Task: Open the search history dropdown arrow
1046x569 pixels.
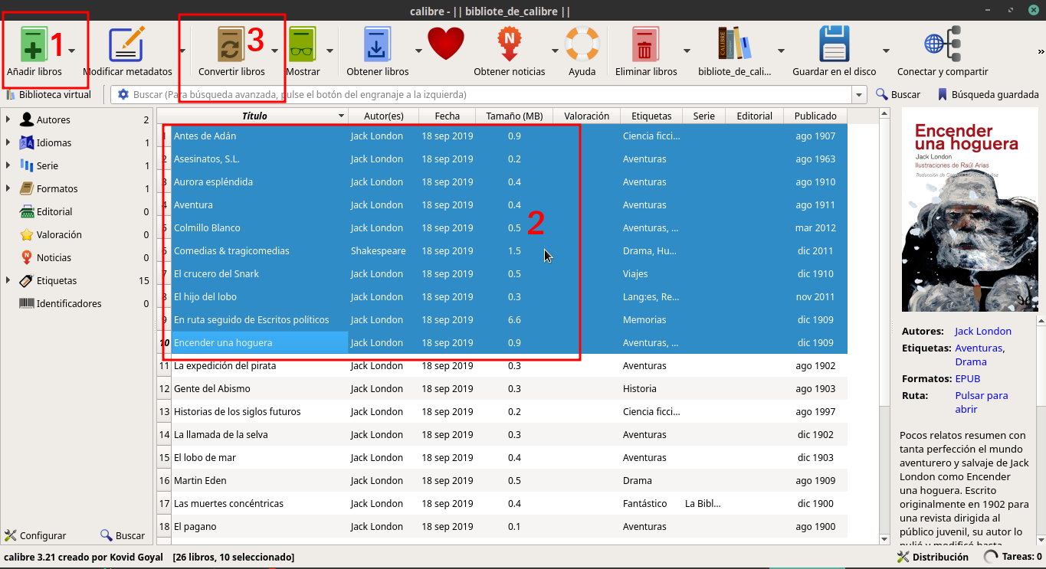Action: 859,95
